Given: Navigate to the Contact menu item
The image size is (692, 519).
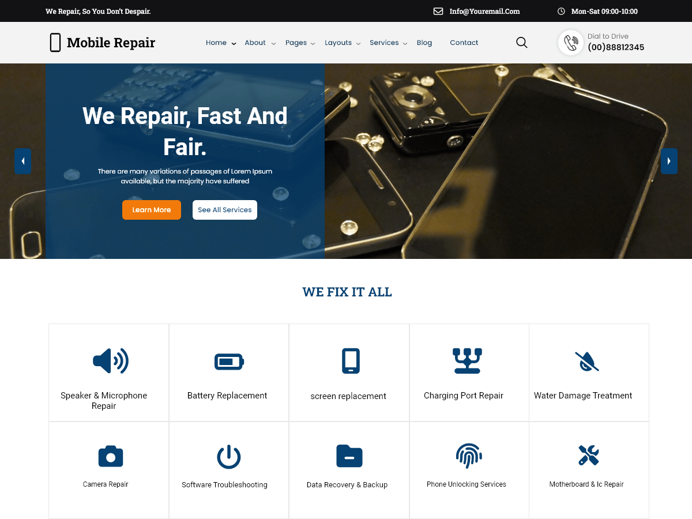Looking at the screenshot, I should (464, 43).
